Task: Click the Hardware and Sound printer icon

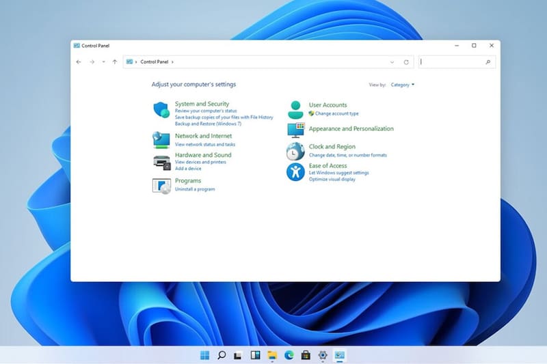Action: point(161,163)
